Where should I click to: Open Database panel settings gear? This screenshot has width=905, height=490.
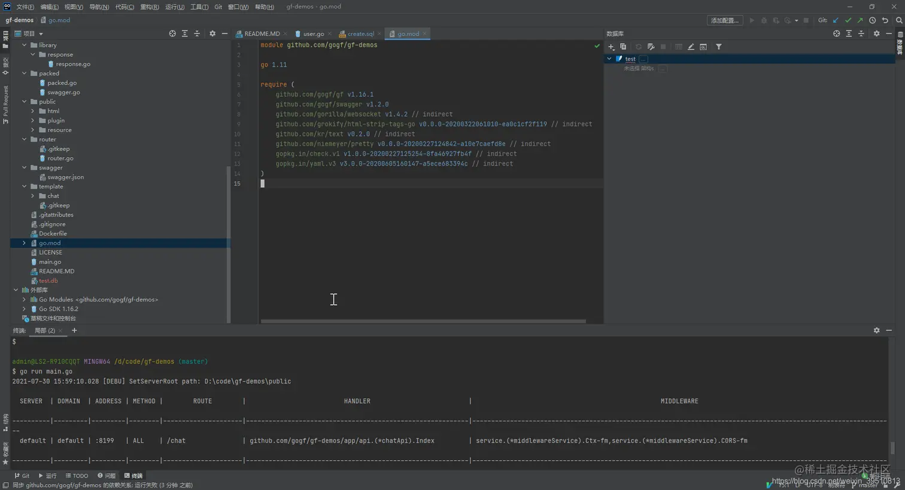876,34
